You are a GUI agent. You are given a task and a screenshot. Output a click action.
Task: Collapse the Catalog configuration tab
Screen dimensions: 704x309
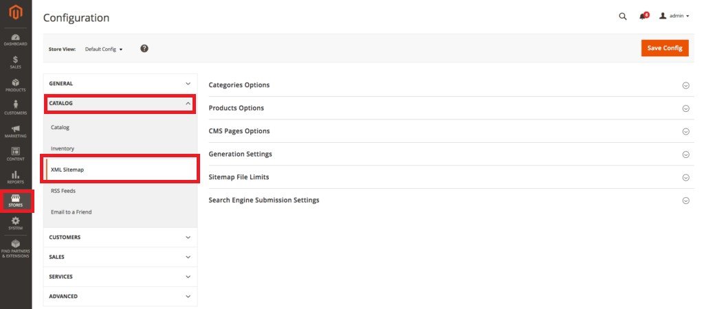[x=120, y=104]
